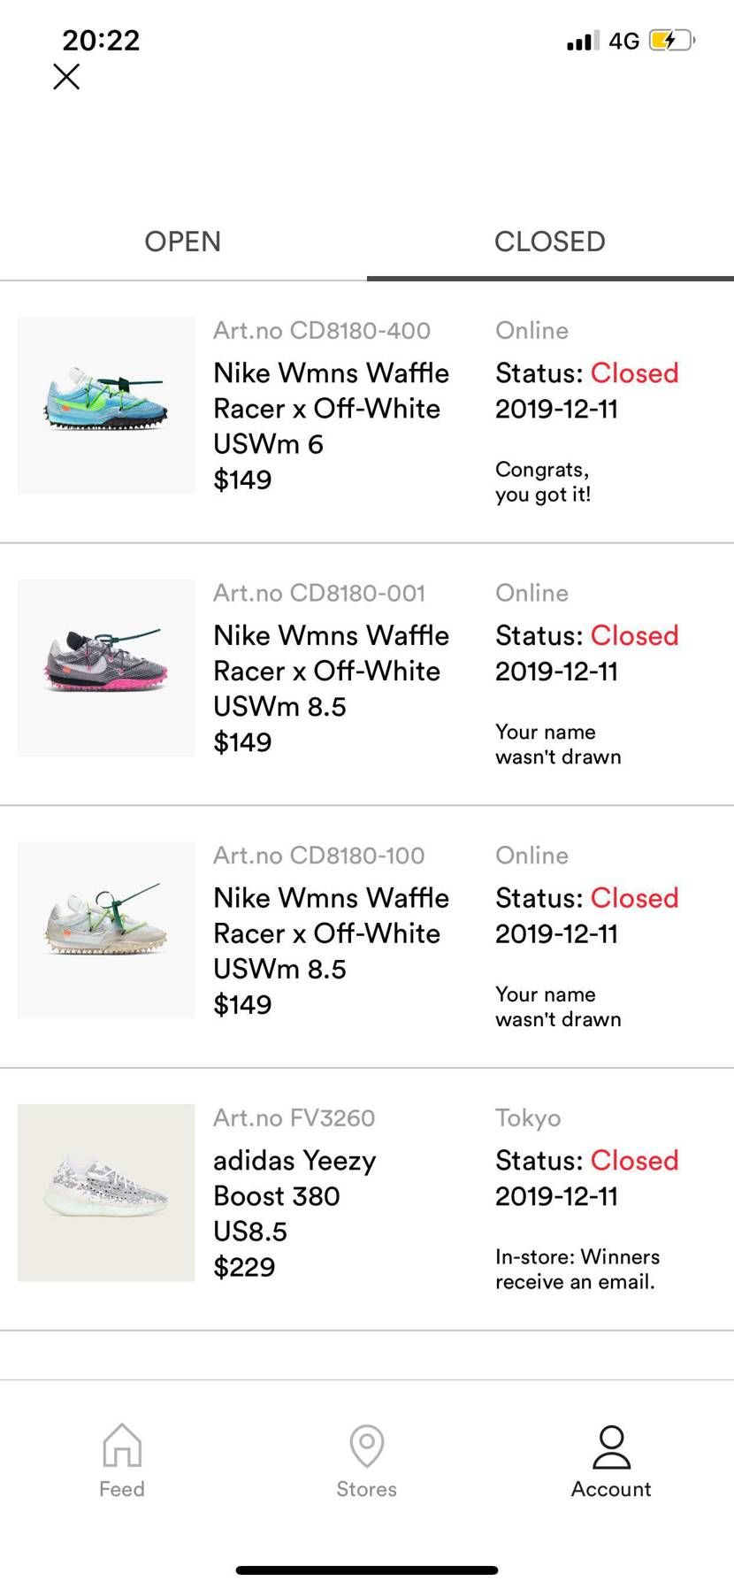Image resolution: width=734 pixels, height=1589 pixels.
Task: Tap the cellular signal bars icon
Action: pos(583,41)
